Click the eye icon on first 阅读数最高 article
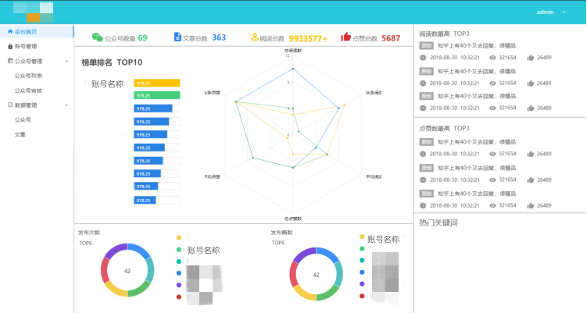 pos(492,58)
